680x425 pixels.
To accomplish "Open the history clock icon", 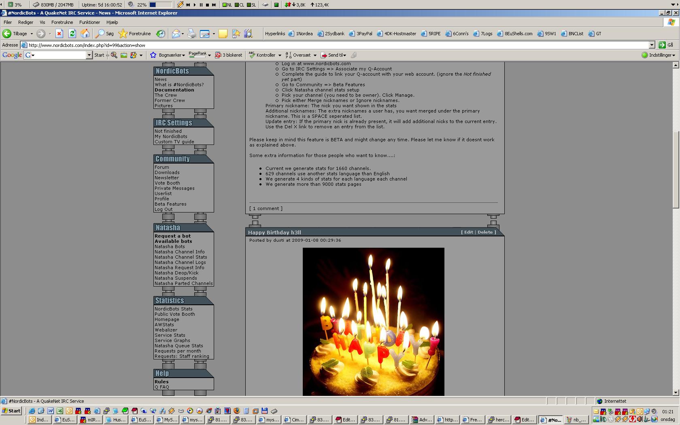I will (x=161, y=34).
